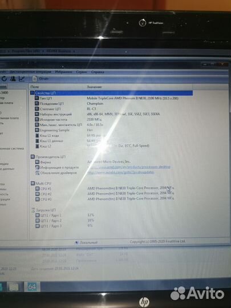Image resolution: width=231 pixels, height=308 pixels.
Task: Open the Справка menu
Action: (98, 72)
